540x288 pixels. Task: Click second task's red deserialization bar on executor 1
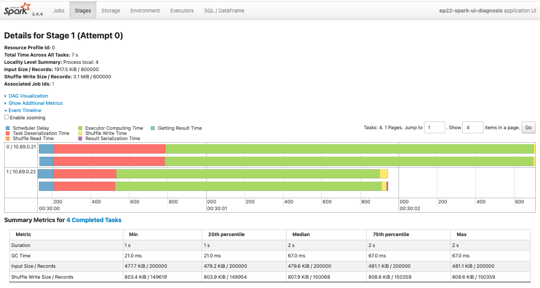point(84,186)
